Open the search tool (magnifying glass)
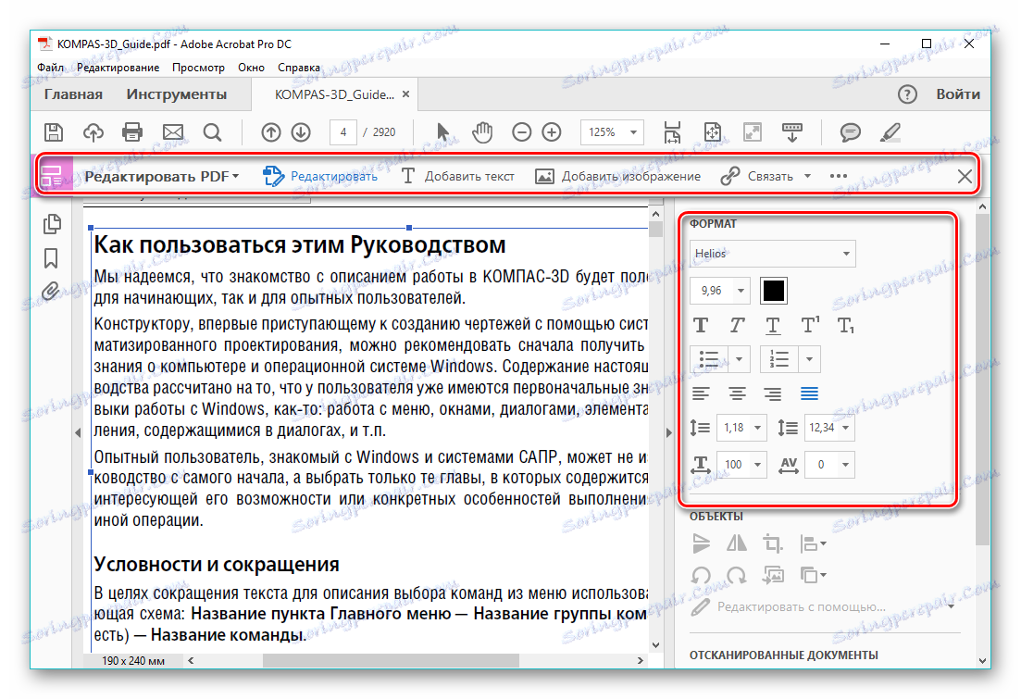The image size is (1021, 699). click(212, 131)
